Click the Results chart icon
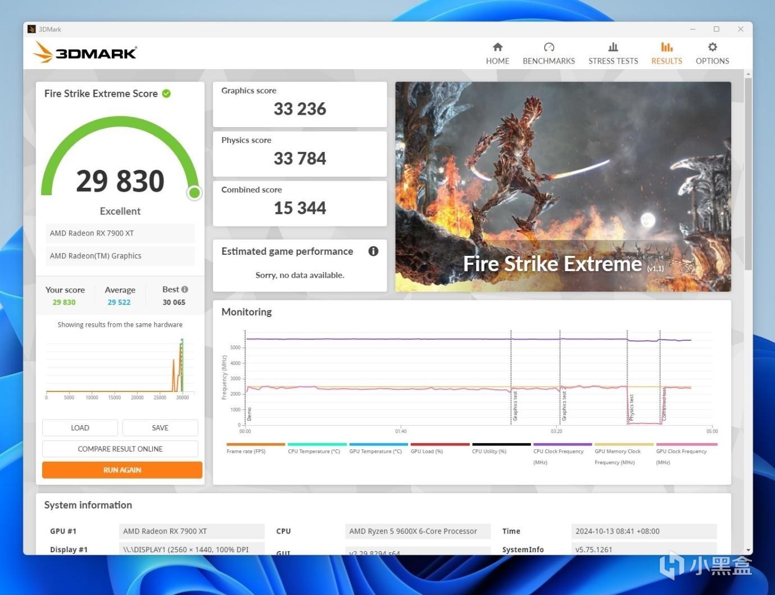The image size is (775, 595). (667, 47)
